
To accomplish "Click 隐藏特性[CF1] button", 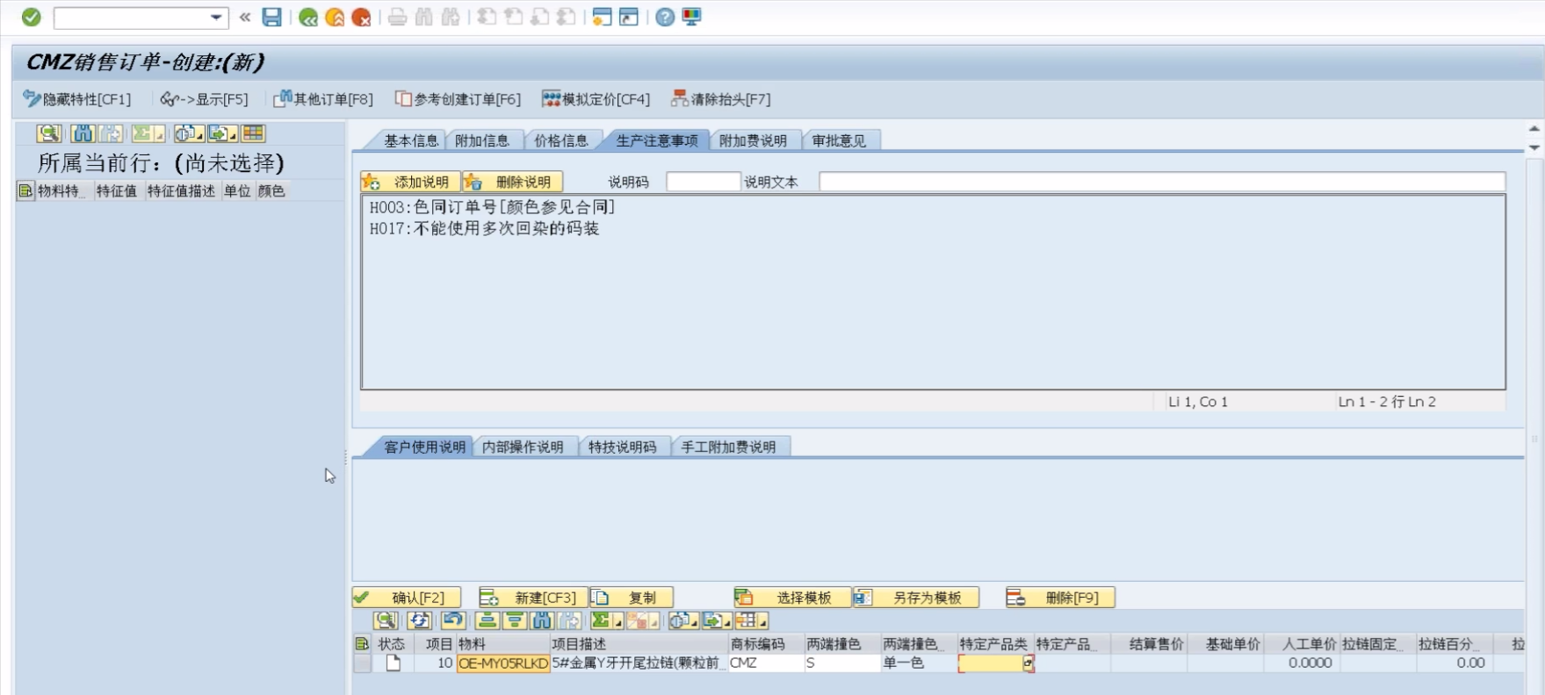I will 77,99.
